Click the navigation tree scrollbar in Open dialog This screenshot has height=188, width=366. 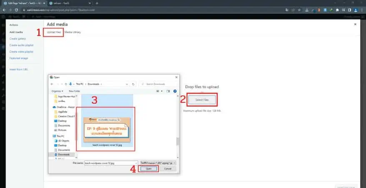76,127
